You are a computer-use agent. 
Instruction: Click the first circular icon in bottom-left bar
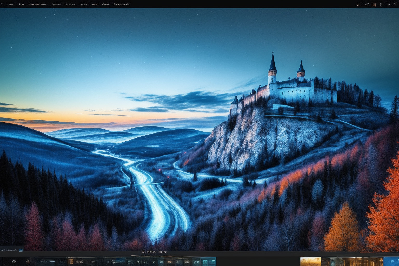click(x=14, y=262)
